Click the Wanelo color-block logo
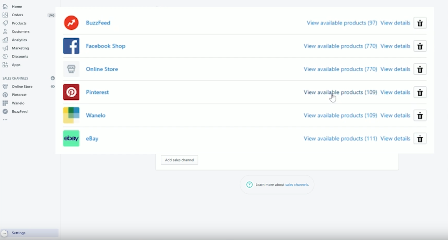Viewport: 448px width, 240px height. [x=71, y=115]
